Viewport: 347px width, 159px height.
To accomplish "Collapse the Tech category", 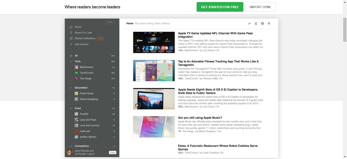I will click(71, 62).
